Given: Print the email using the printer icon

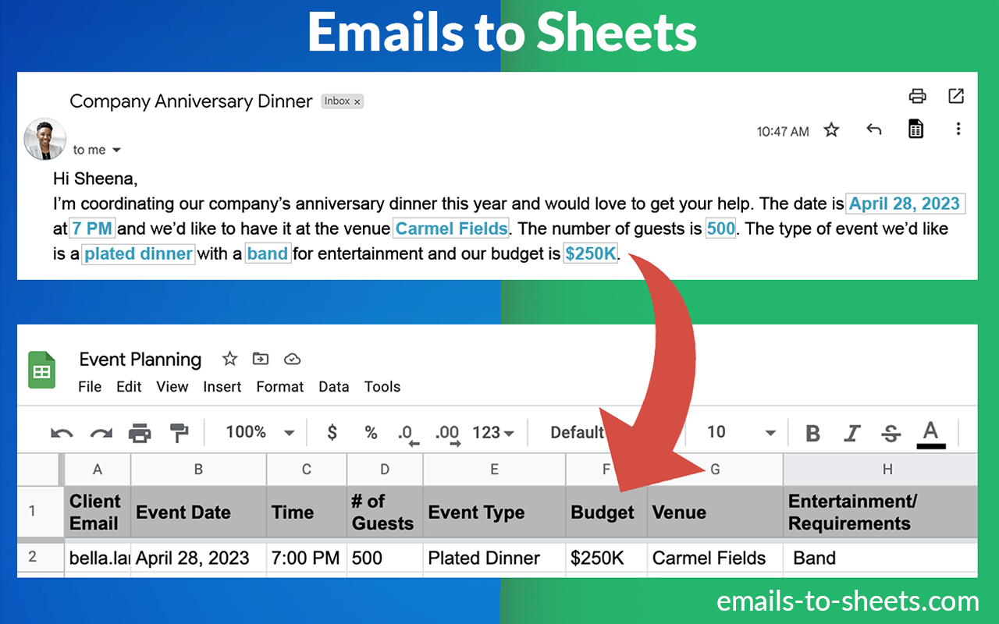Looking at the screenshot, I should point(918,95).
